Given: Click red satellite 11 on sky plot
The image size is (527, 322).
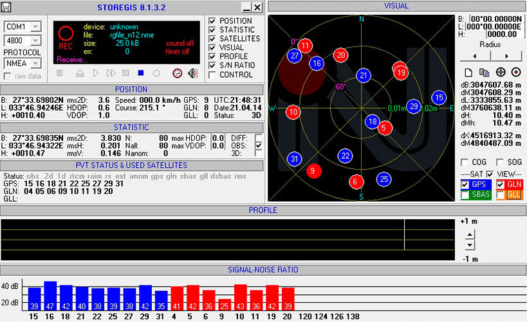Looking at the screenshot, I should tap(305, 46).
